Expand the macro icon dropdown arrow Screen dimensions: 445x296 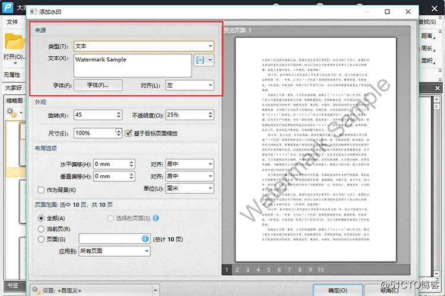click(210, 60)
